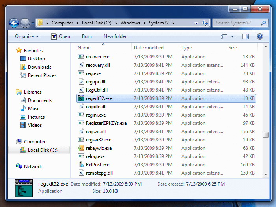The width and height of the screenshot is (276, 207).
Task: Click the regsvr32.exe file icon
Action: [x=81, y=139]
